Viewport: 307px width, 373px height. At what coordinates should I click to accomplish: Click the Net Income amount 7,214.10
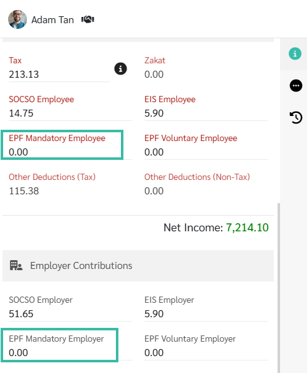click(x=247, y=228)
